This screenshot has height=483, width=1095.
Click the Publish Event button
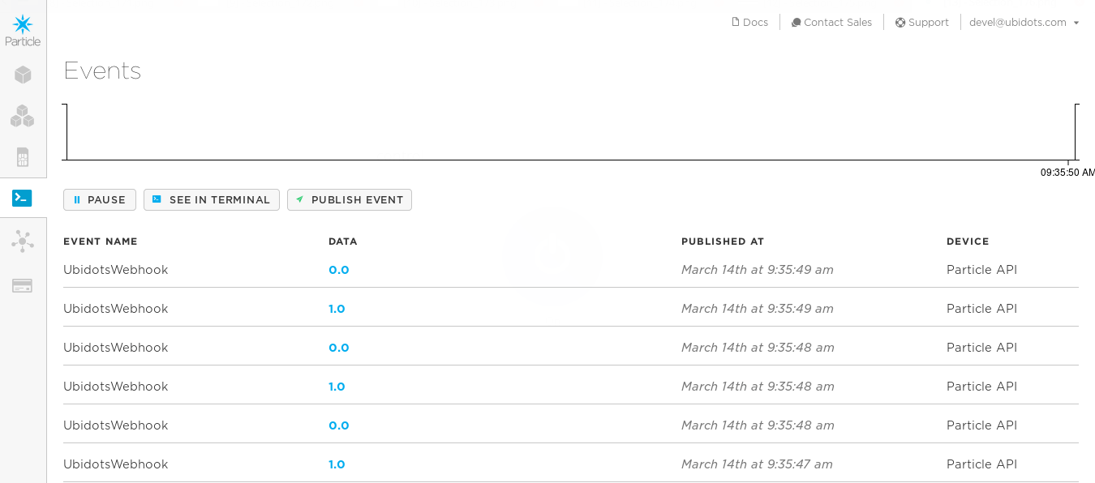pos(350,200)
